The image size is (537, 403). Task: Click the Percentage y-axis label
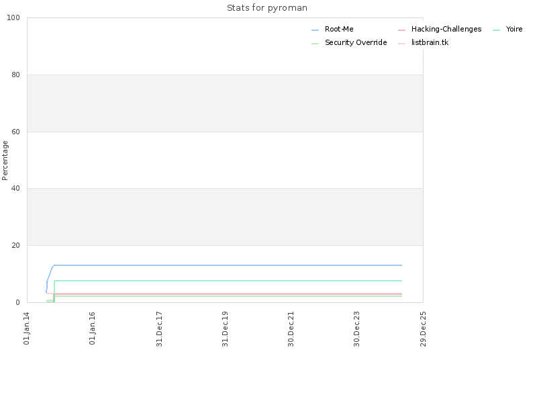[5, 161]
